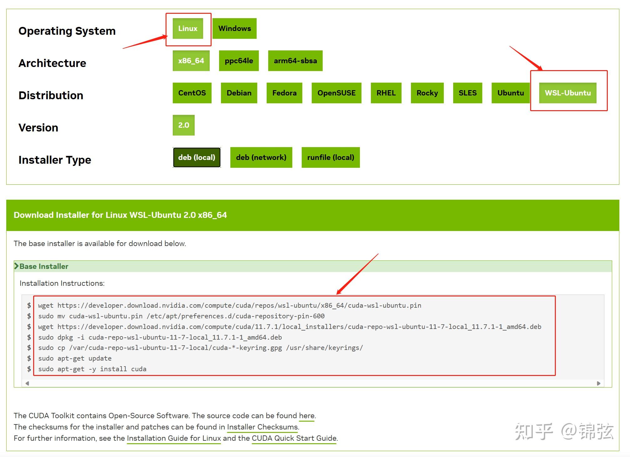Click the left scroll arrow of code box

pos(27,383)
